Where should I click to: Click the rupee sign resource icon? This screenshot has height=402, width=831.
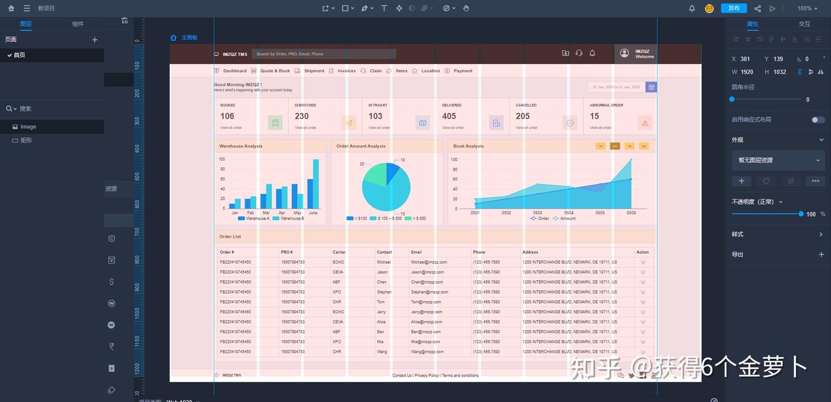tap(111, 346)
